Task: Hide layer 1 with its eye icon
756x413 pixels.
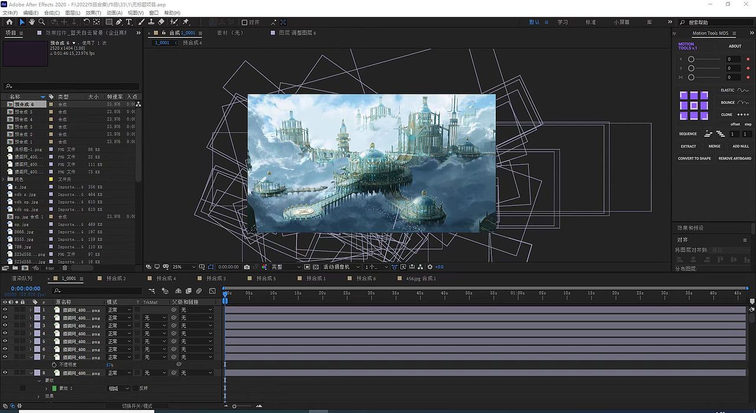Action: click(x=5, y=310)
